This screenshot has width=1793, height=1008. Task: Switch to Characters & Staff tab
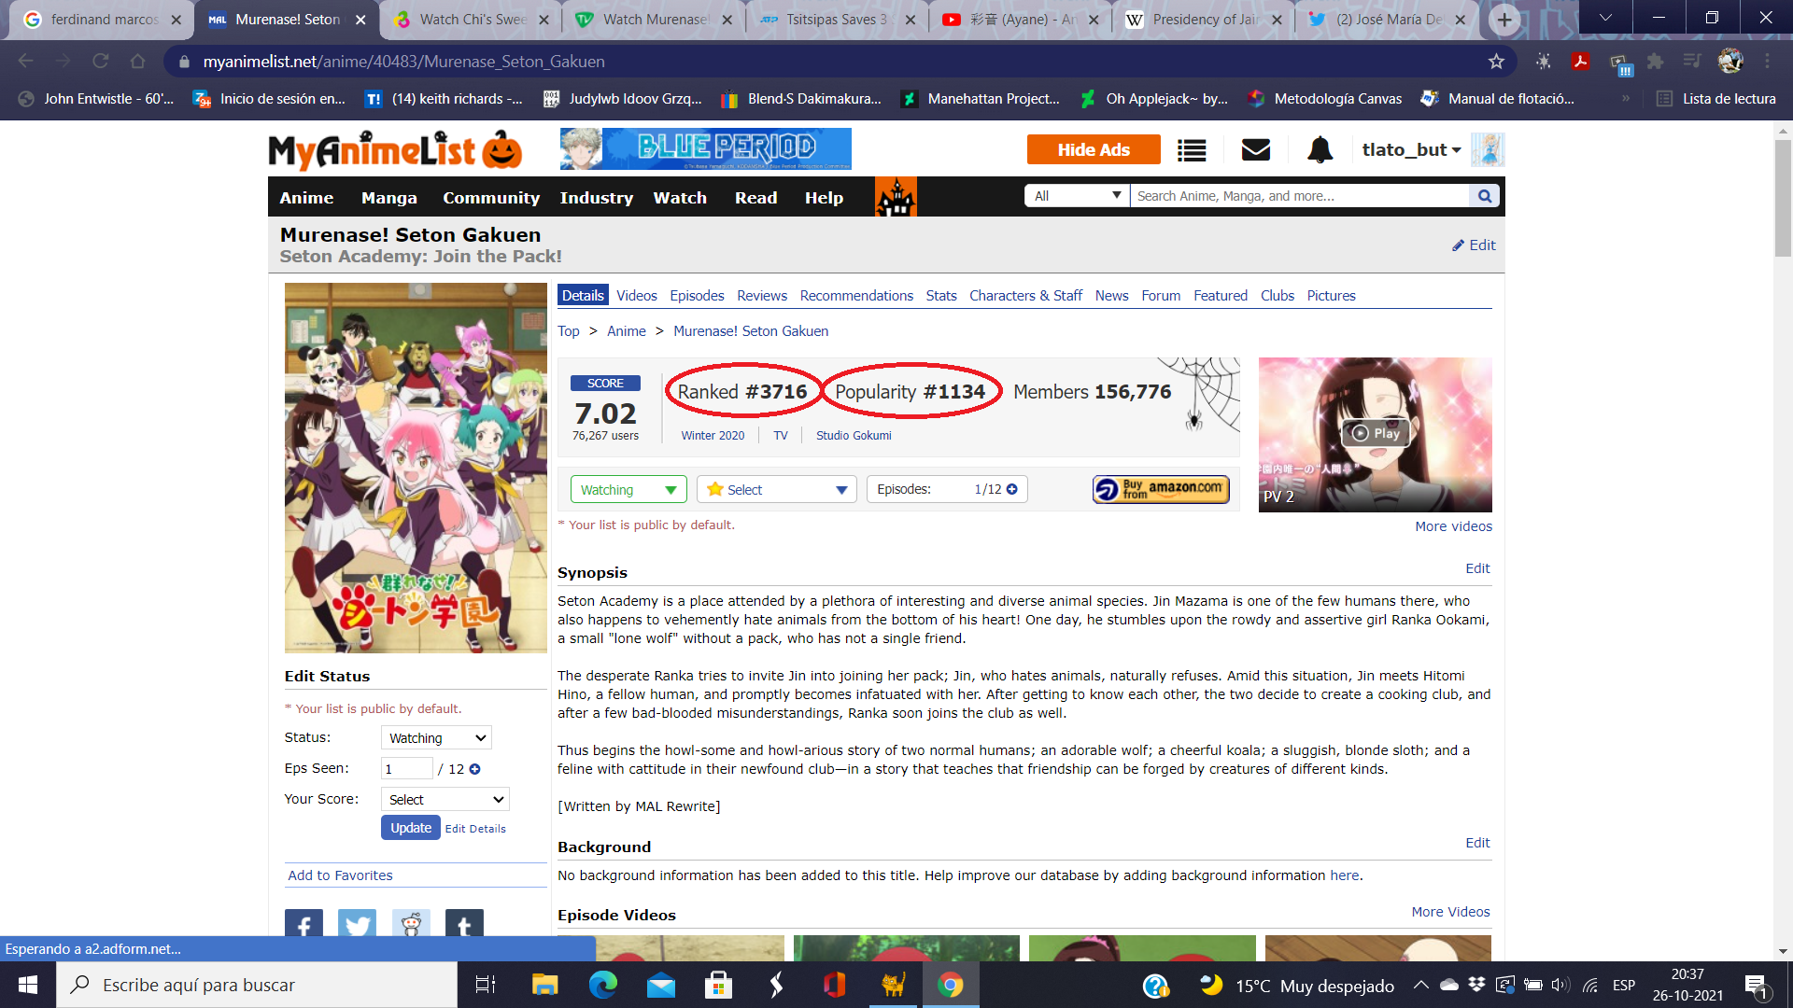click(1025, 296)
